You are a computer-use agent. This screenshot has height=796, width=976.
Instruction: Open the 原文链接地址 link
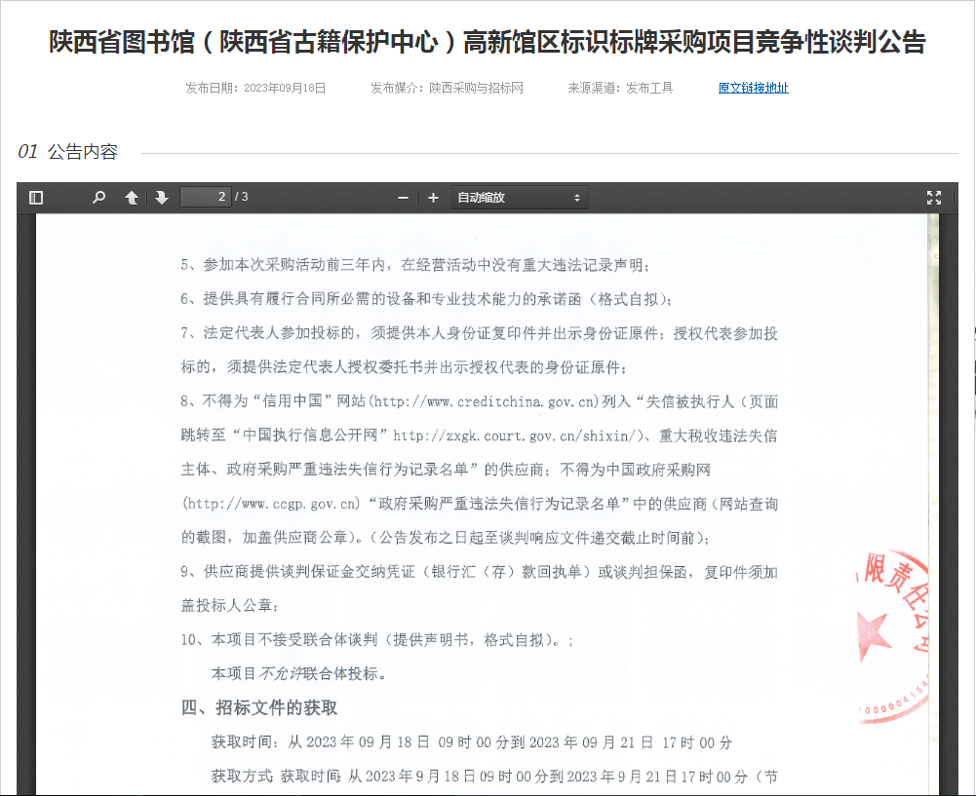pos(753,88)
